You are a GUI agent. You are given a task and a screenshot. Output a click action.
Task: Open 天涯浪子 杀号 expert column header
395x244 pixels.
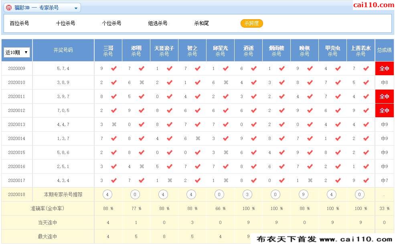[164, 51]
